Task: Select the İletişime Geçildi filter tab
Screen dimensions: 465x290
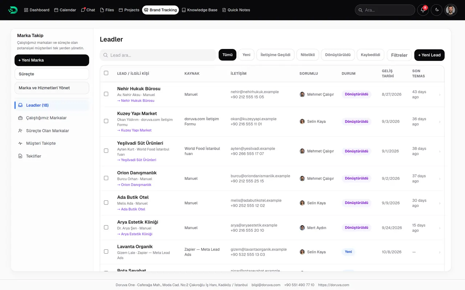Action: pyautogui.click(x=276, y=55)
